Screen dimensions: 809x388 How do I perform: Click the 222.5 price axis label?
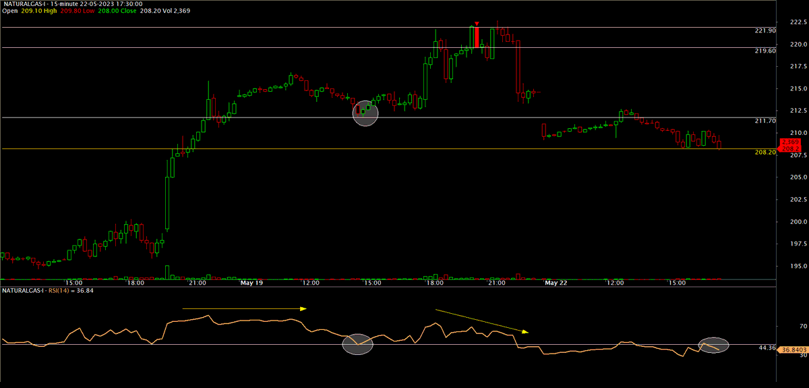[798, 22]
